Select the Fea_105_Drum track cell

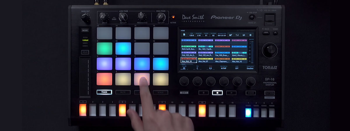222,54
